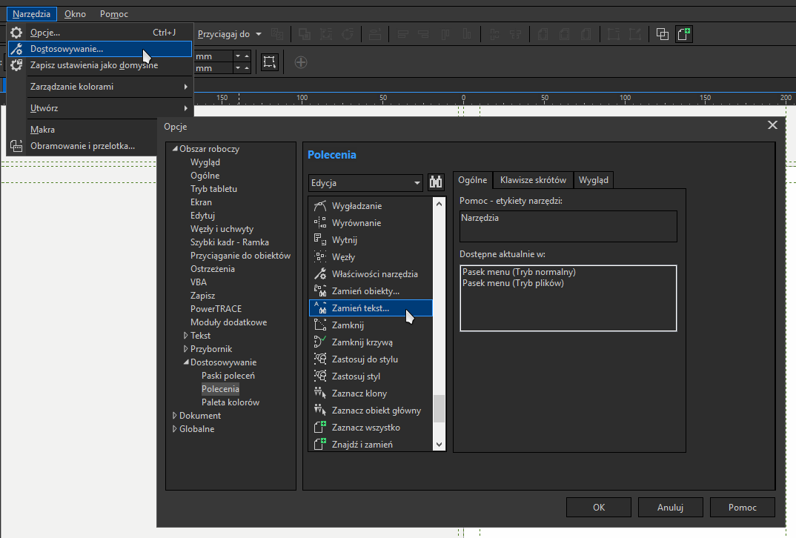
Task: Click command list scrollbar down arrow
Action: pyautogui.click(x=439, y=445)
